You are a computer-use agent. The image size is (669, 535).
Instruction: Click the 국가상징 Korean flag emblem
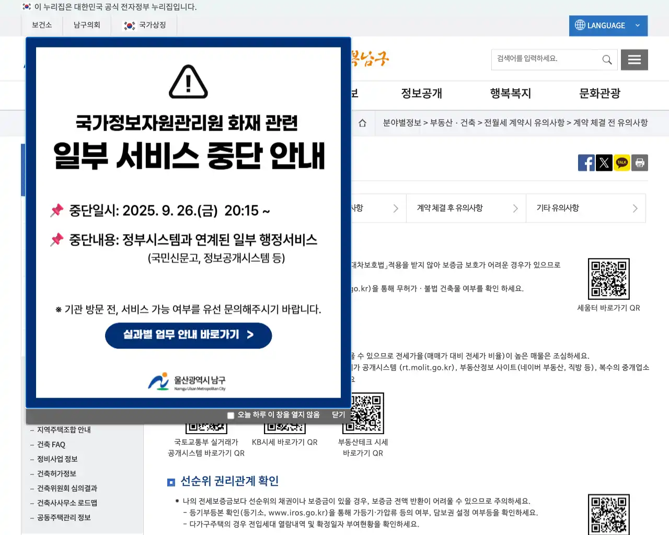(x=129, y=26)
